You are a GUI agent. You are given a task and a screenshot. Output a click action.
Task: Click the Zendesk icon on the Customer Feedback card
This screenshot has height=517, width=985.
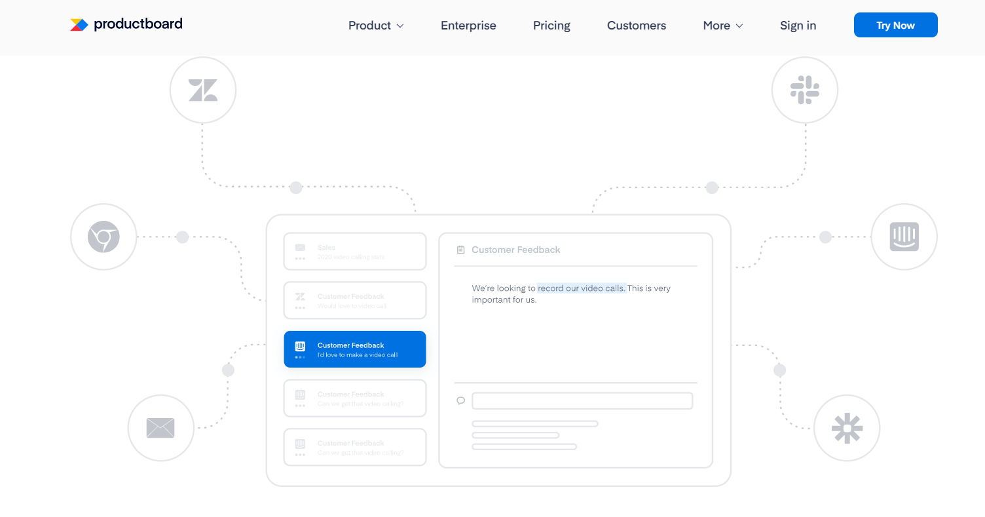[300, 296]
